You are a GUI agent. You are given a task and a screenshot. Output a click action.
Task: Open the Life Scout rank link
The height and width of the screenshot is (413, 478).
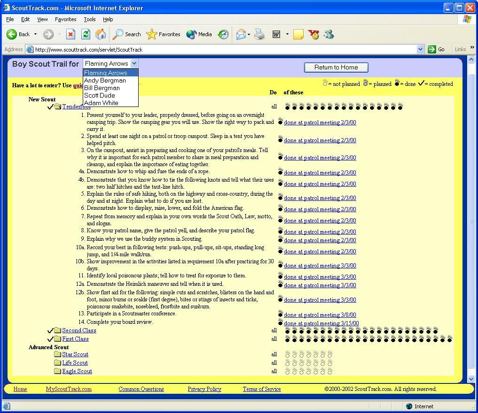pos(75,363)
